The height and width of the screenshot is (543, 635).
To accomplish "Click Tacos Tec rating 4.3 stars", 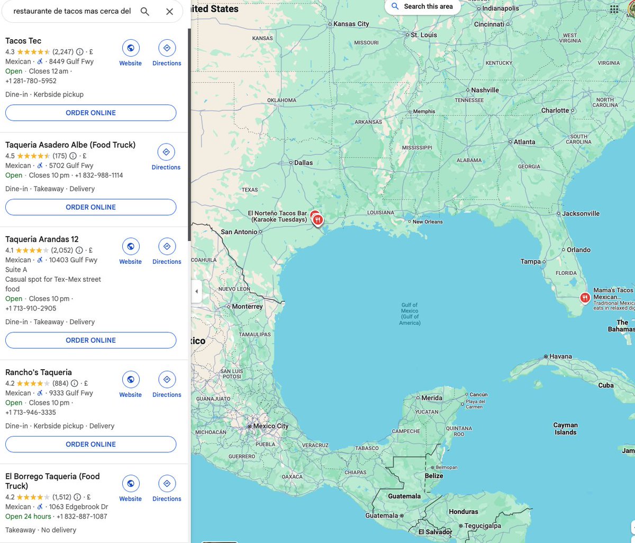I will pos(28,52).
